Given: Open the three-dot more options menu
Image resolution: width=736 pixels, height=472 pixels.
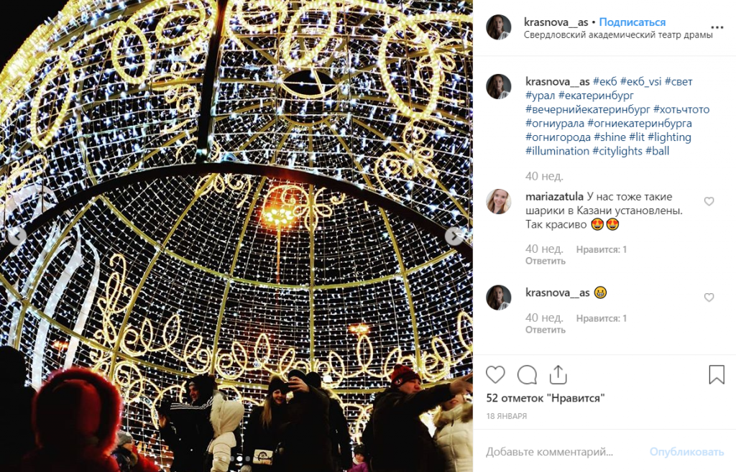Looking at the screenshot, I should pos(717,28).
